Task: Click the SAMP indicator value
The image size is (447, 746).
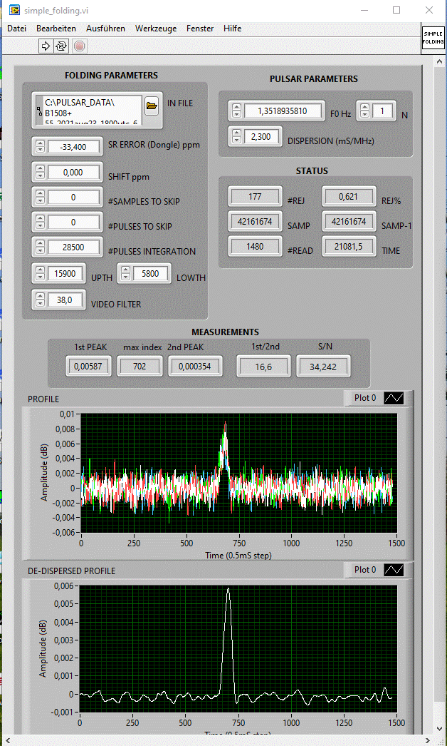Action: (x=255, y=221)
